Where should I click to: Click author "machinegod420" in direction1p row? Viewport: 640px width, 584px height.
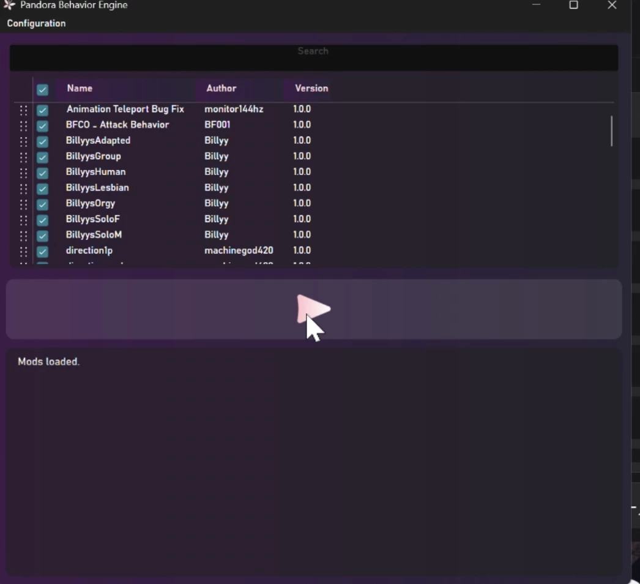click(x=239, y=250)
